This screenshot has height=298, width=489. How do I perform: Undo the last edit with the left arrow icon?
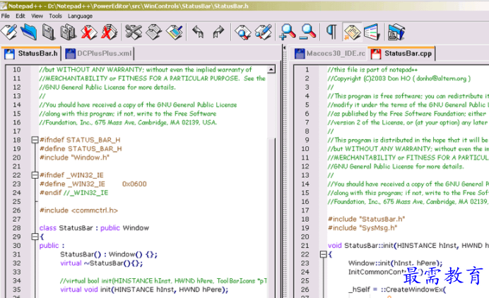pyautogui.click(x=198, y=32)
